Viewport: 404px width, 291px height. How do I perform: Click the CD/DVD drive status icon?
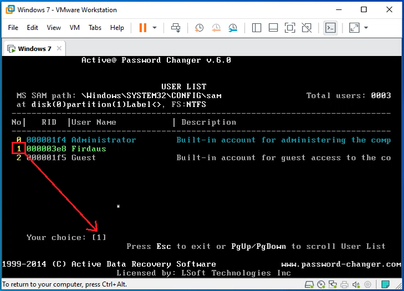click(x=321, y=284)
